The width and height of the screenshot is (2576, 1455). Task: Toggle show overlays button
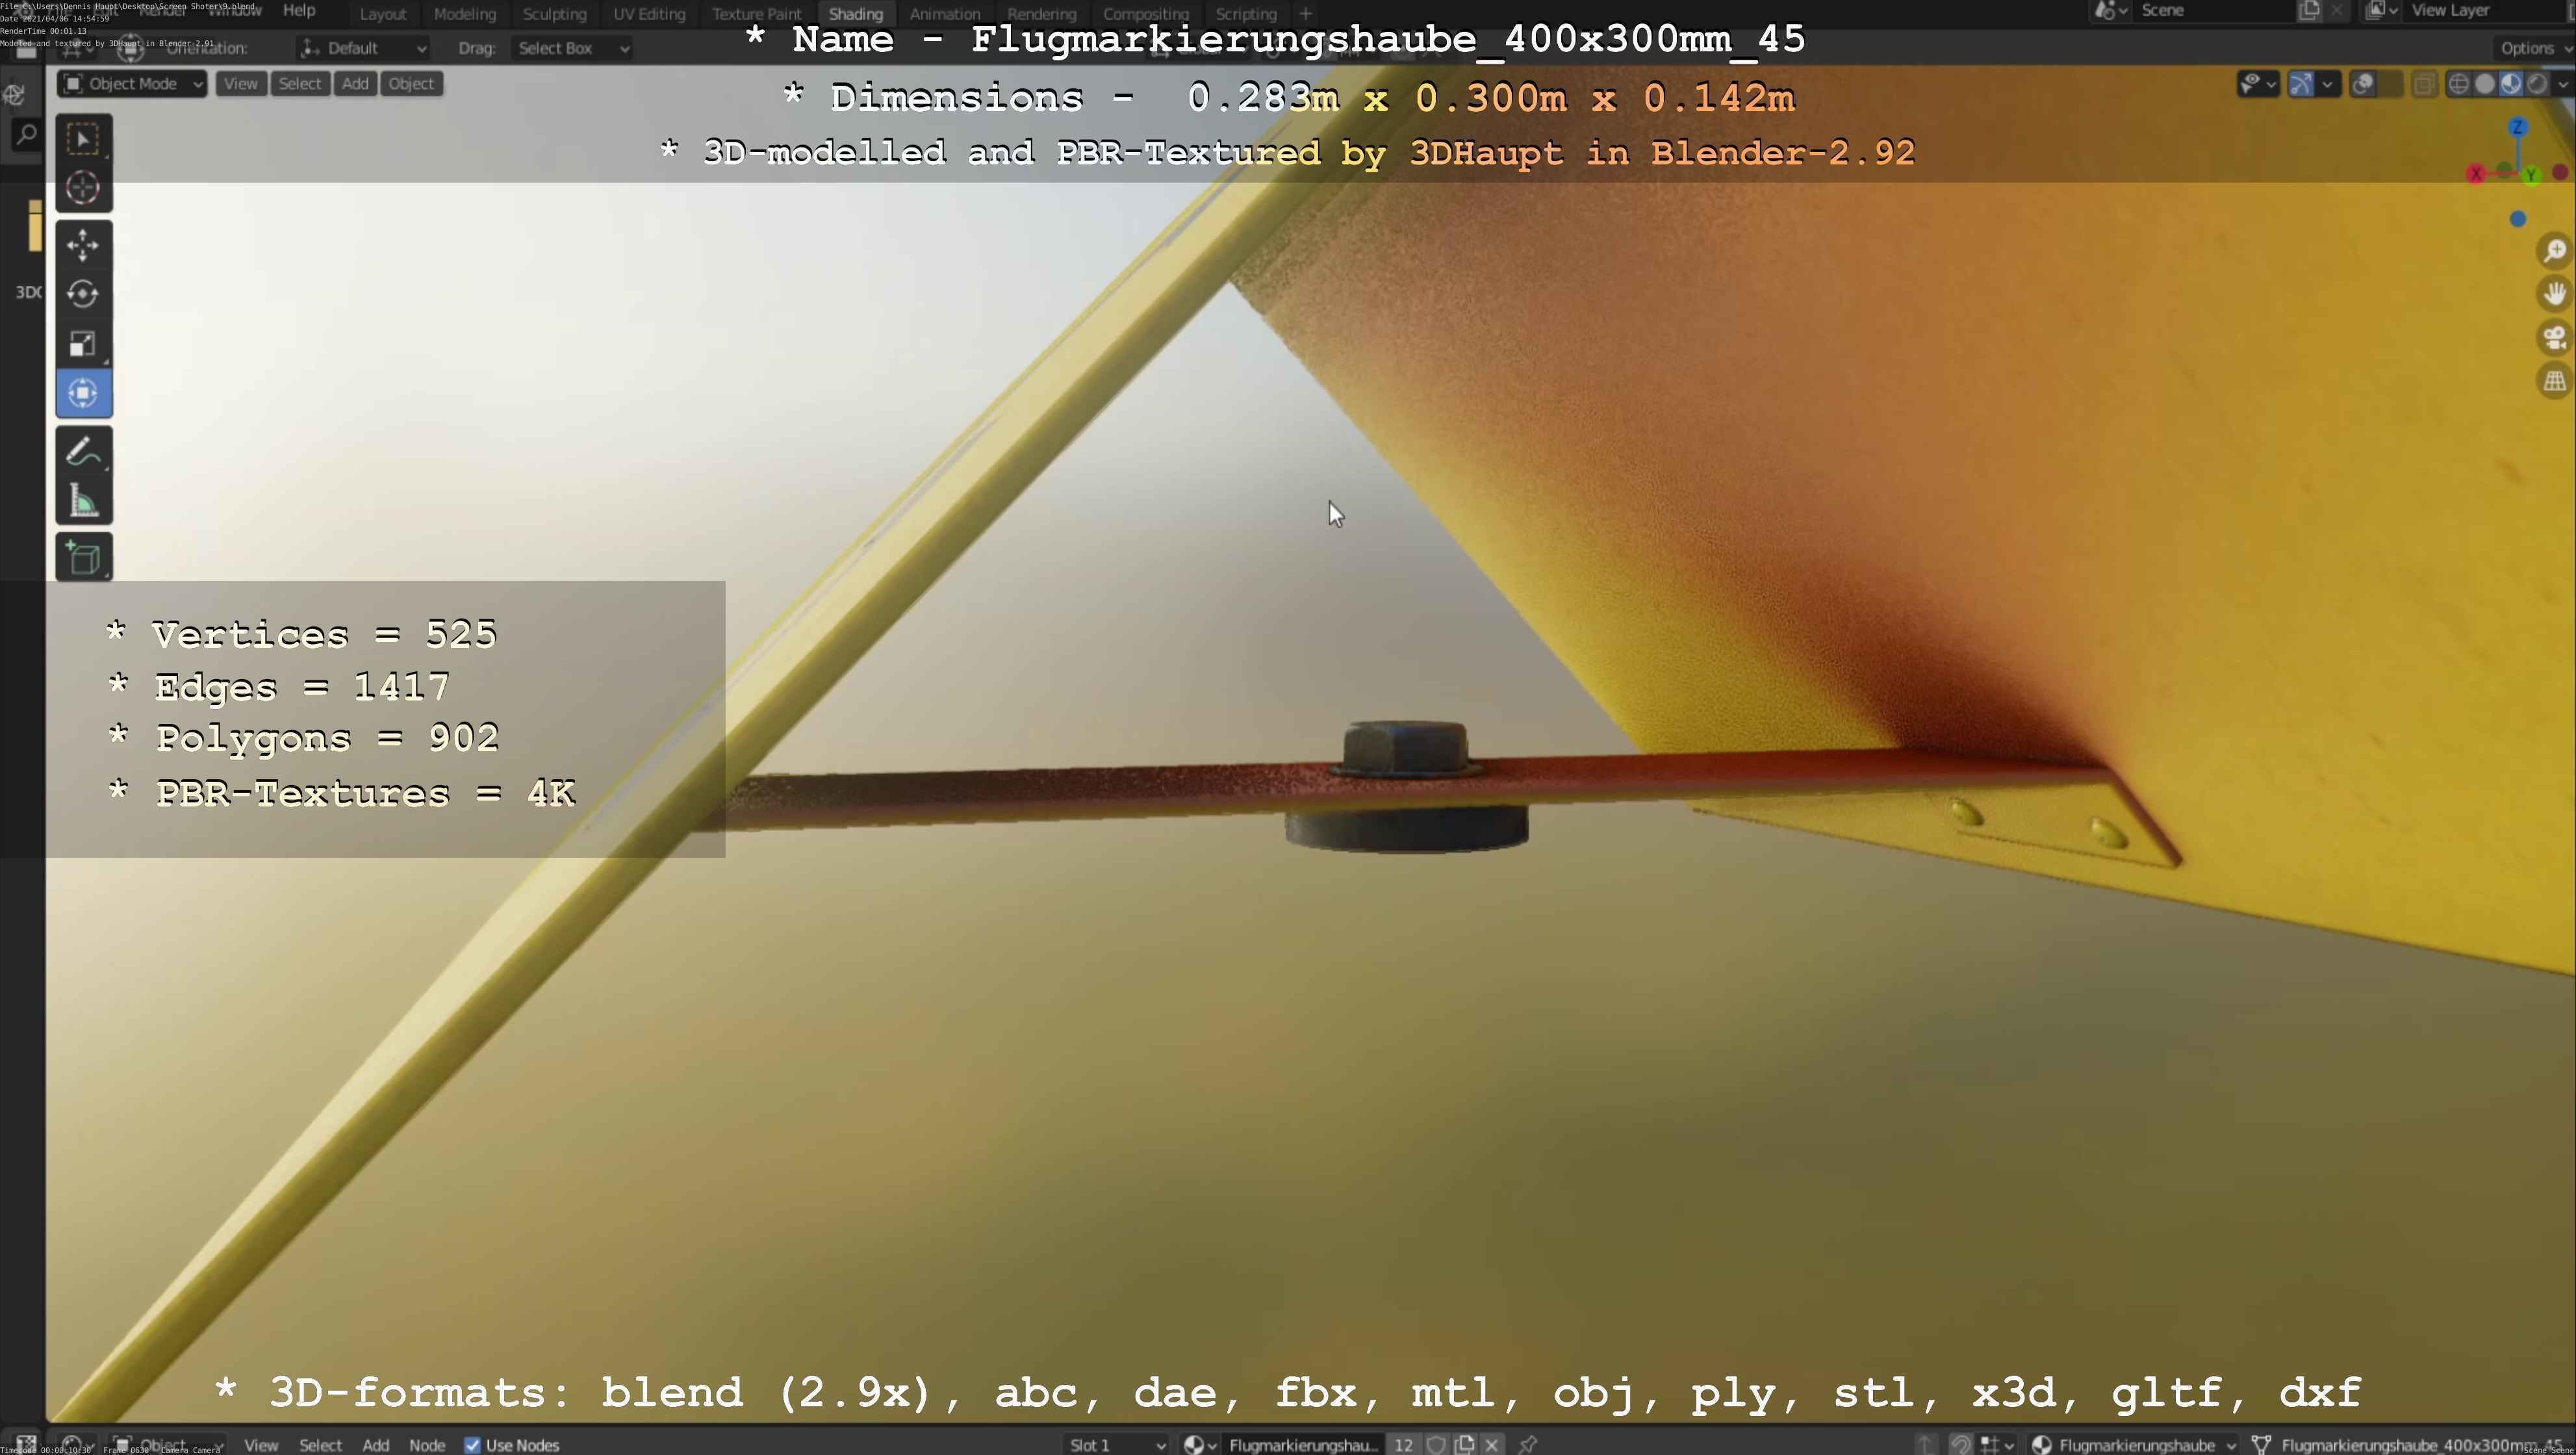(2364, 84)
